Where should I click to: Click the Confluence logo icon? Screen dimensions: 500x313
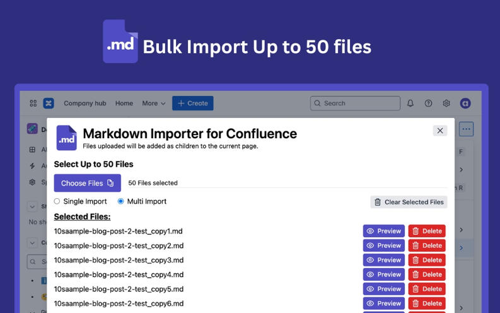click(x=49, y=103)
